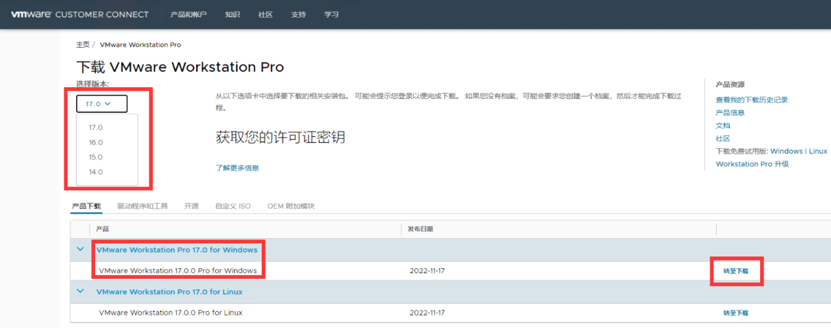831x328 pixels.
Task: Click VMware Workstation 17.0.0 Pro for Linux text
Action: click(171, 313)
